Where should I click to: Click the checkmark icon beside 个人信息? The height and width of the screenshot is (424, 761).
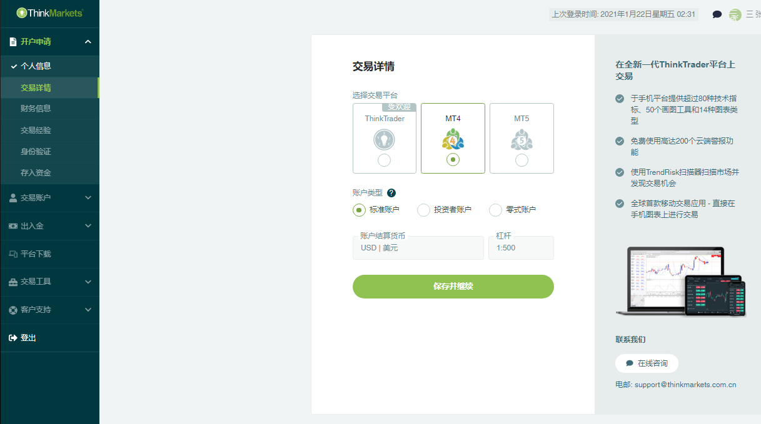point(14,66)
